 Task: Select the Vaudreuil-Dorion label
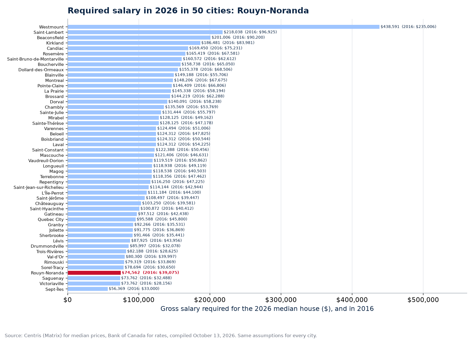click(x=46, y=161)
